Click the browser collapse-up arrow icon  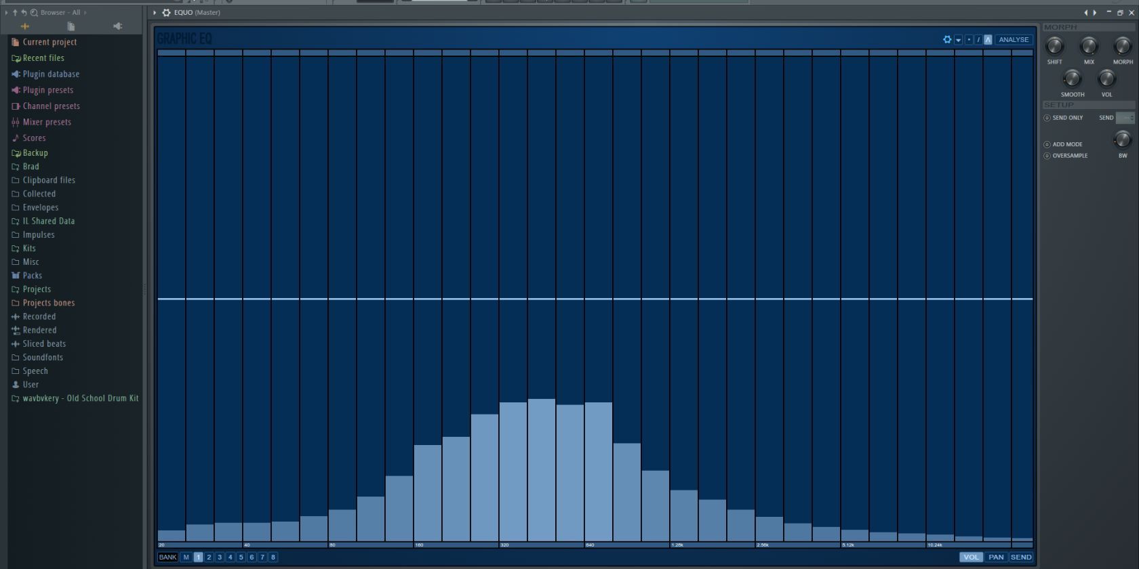click(15, 12)
